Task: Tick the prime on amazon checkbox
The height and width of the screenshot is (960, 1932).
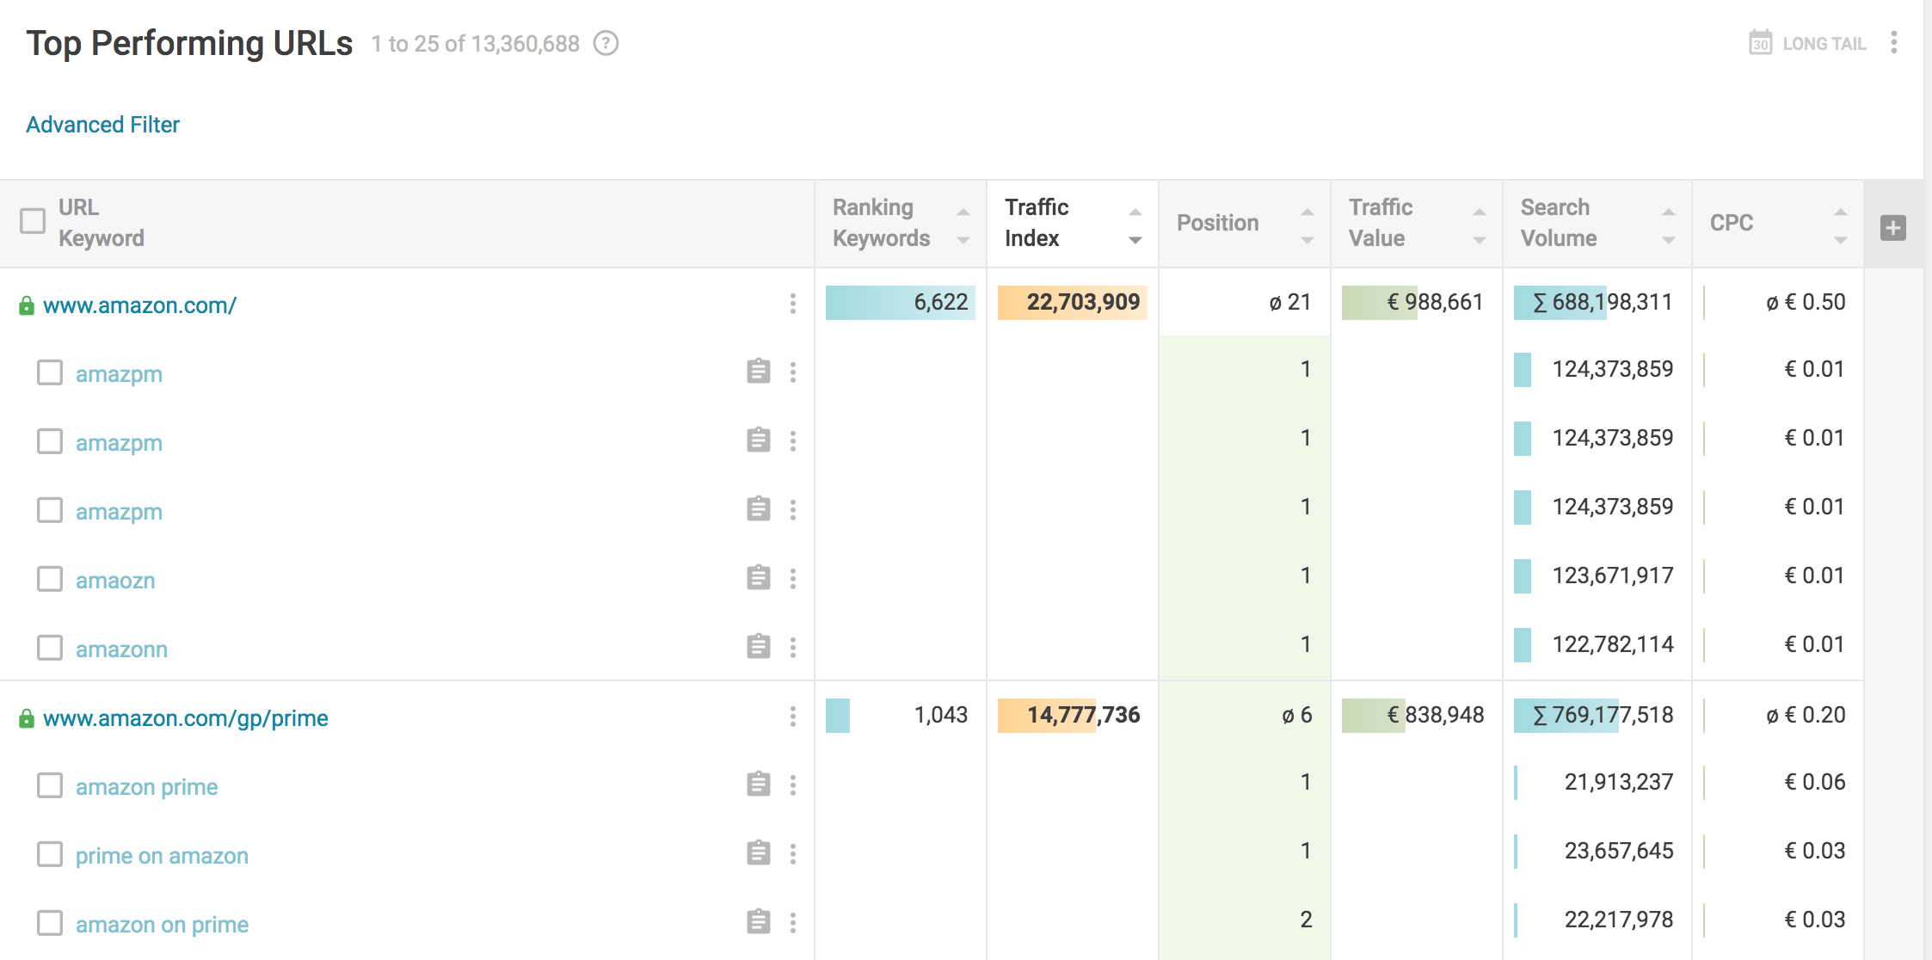Action: point(50,854)
